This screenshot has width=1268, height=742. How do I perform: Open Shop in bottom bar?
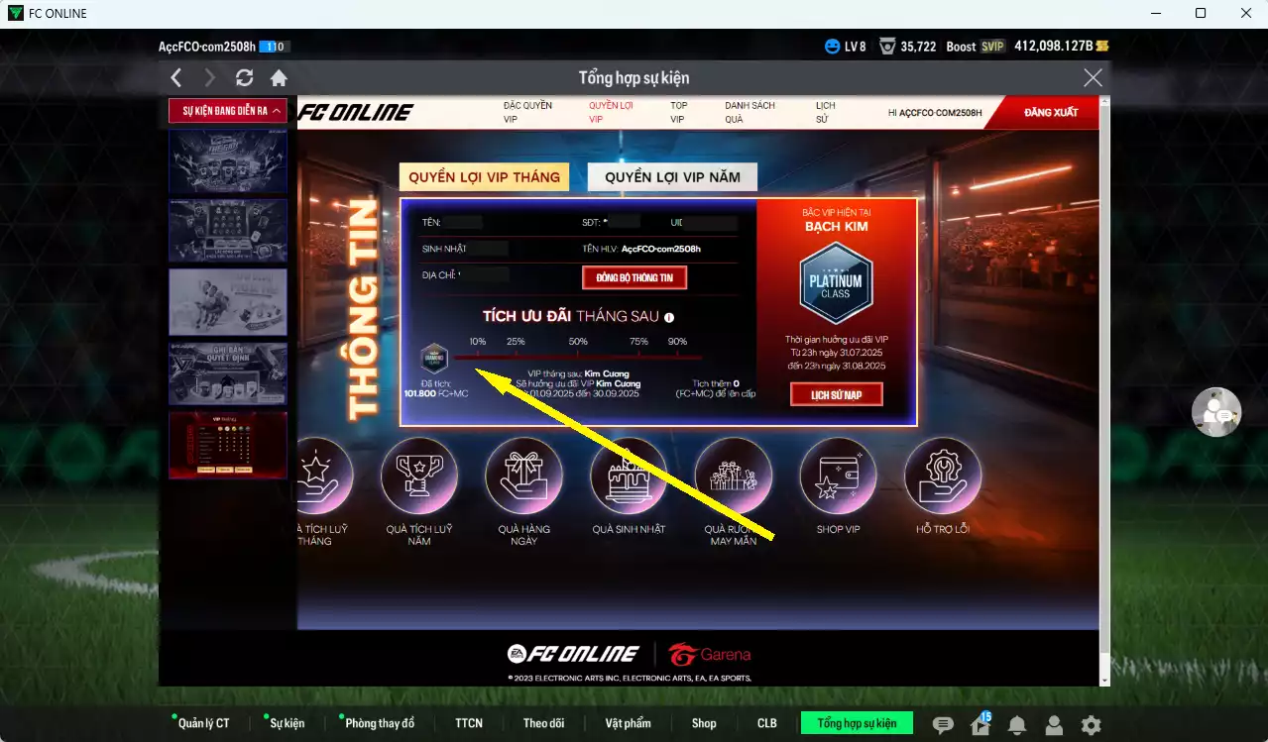pyautogui.click(x=704, y=723)
